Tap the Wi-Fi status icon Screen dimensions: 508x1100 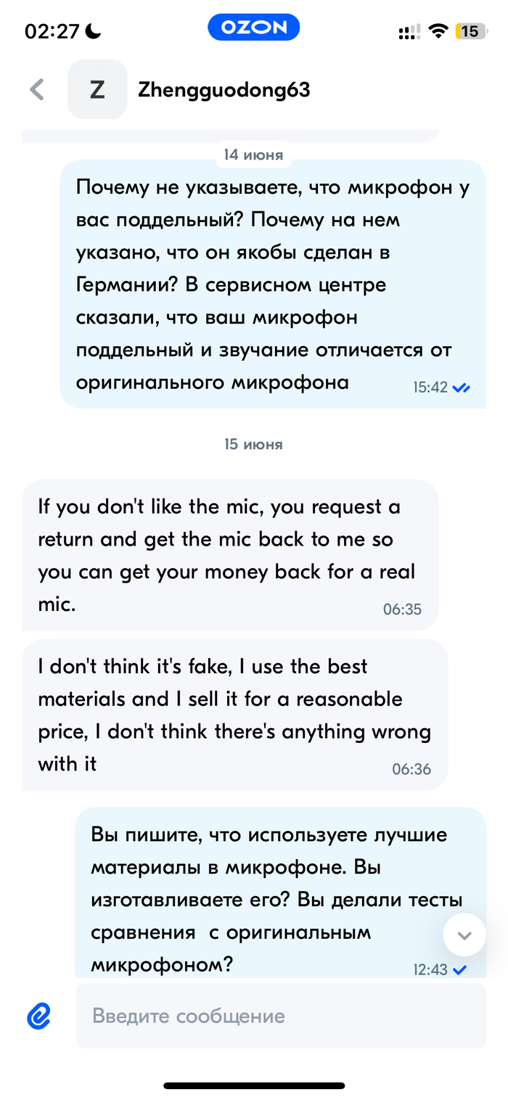[438, 31]
